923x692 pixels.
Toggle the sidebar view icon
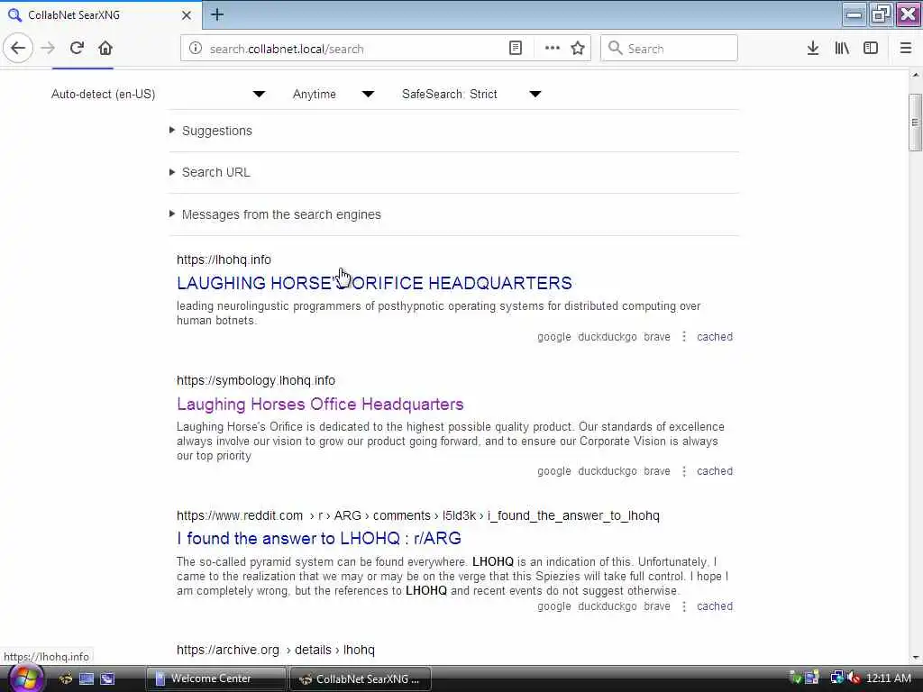tap(871, 49)
